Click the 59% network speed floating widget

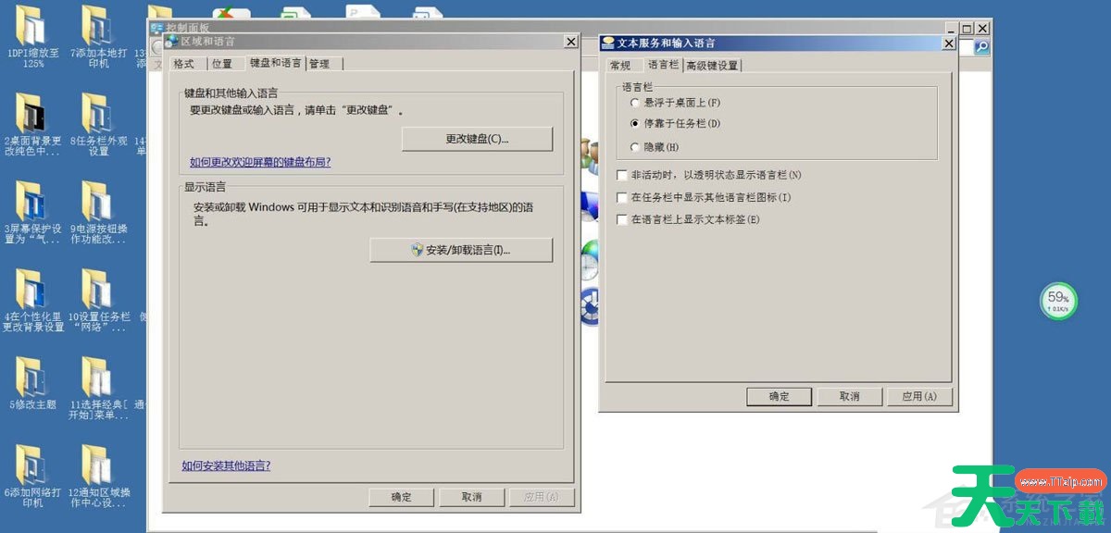[1058, 302]
